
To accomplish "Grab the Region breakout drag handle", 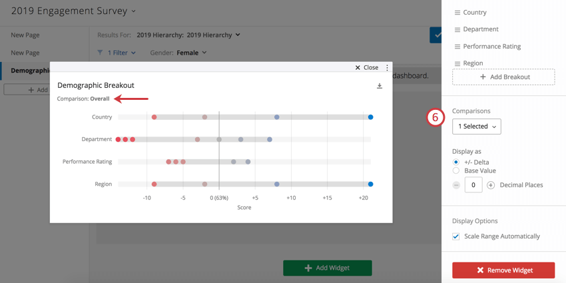I will 457,63.
